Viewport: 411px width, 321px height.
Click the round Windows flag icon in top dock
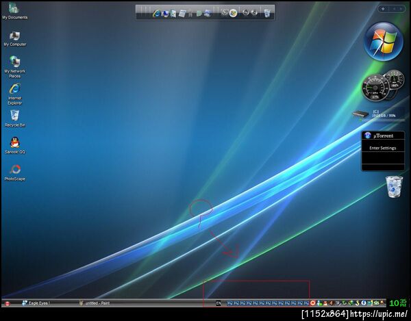click(233, 13)
